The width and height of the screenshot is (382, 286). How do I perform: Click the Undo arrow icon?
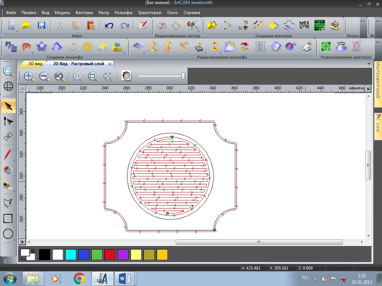click(109, 25)
